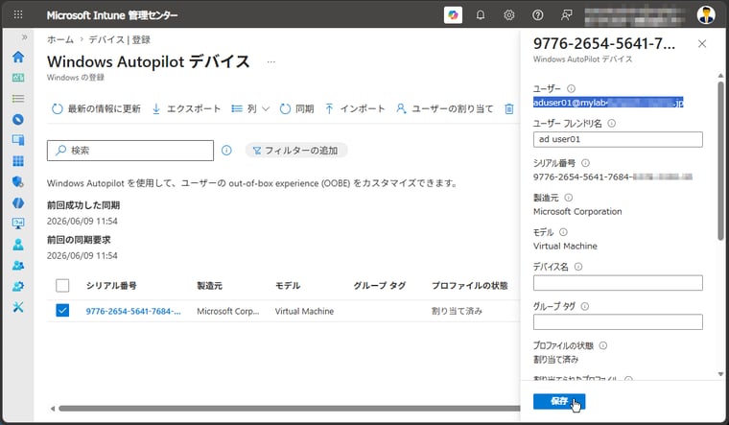Open the page title ellipsis menu
729x425 pixels.
[x=271, y=61]
